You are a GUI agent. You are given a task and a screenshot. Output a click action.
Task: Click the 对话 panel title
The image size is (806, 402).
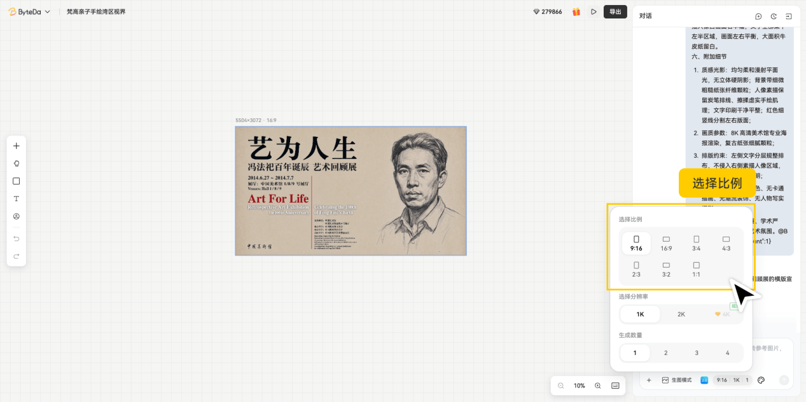[646, 16]
